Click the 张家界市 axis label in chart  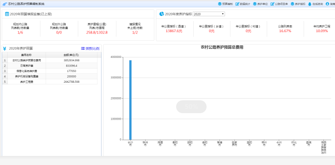tap(234, 144)
